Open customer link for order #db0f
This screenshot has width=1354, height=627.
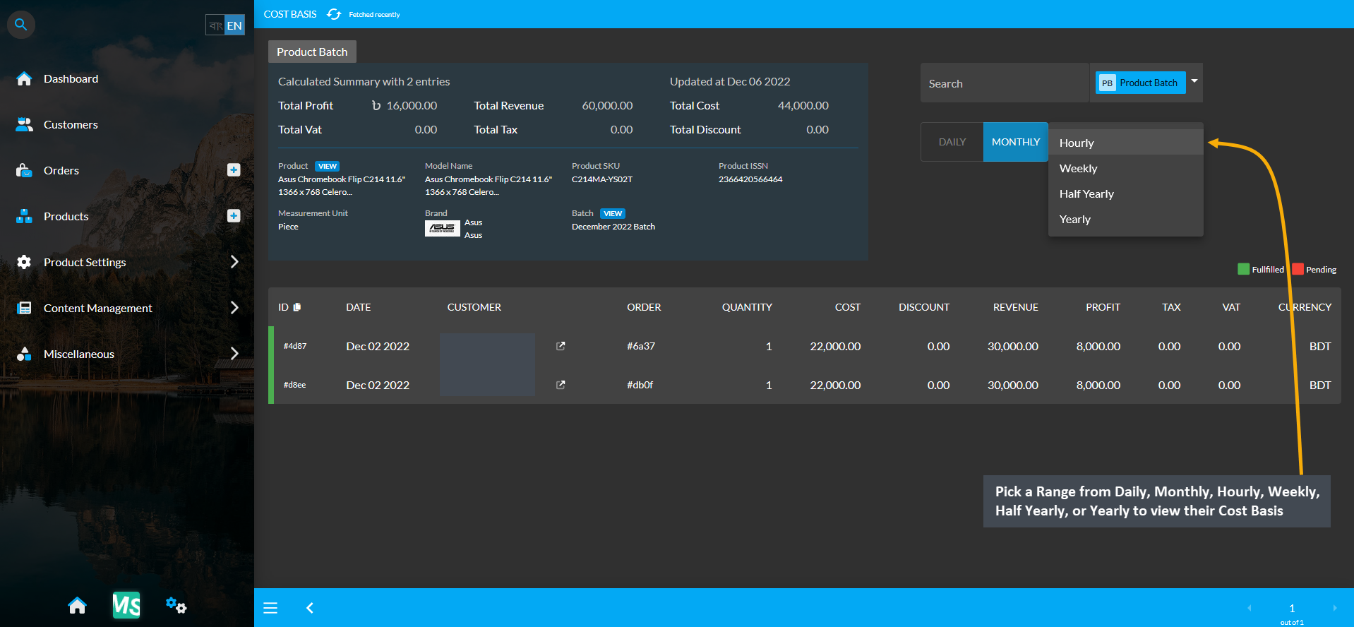click(561, 385)
